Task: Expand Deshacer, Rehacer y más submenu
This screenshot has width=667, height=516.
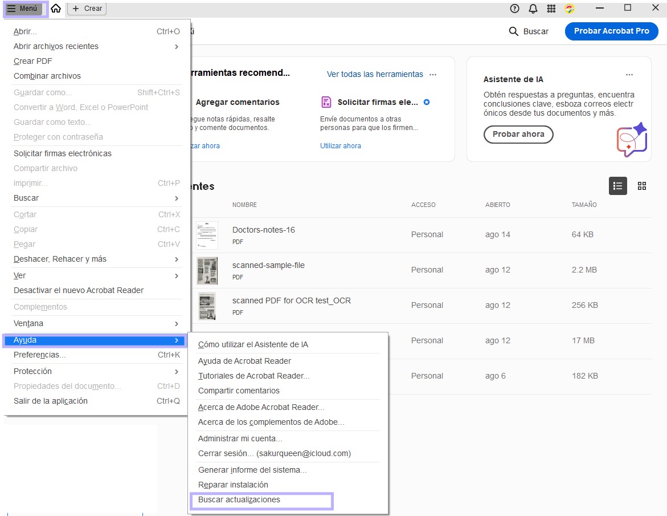Action: (97, 259)
